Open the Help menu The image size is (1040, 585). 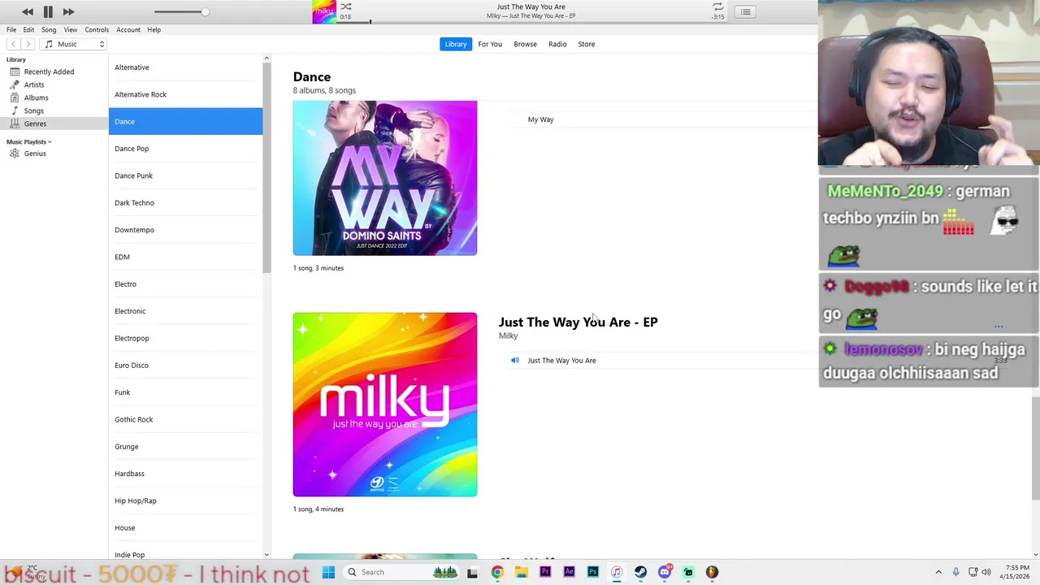click(x=154, y=29)
